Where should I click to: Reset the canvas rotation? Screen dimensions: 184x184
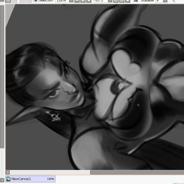[128, 1]
